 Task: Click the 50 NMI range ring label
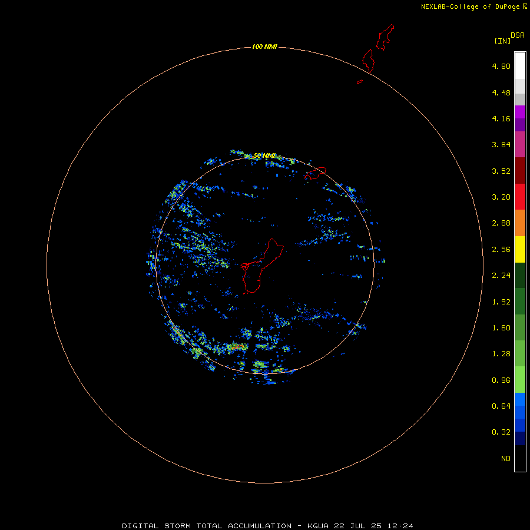coord(264,155)
